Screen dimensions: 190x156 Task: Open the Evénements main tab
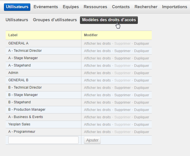click(46, 7)
